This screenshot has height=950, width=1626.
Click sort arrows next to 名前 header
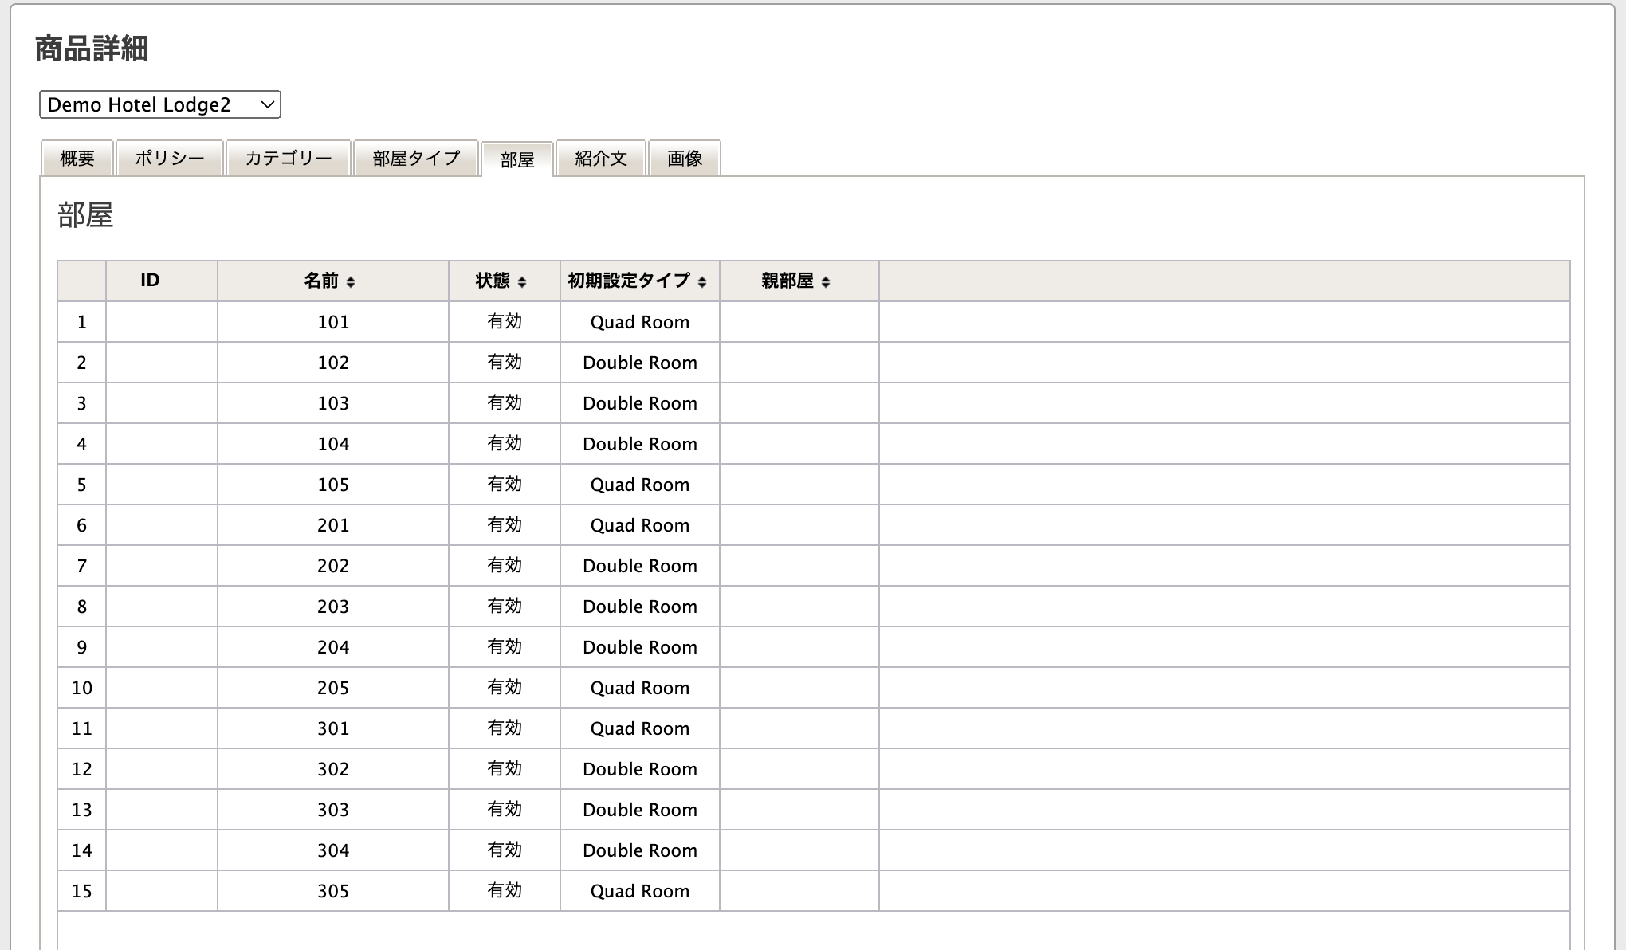coord(351,281)
